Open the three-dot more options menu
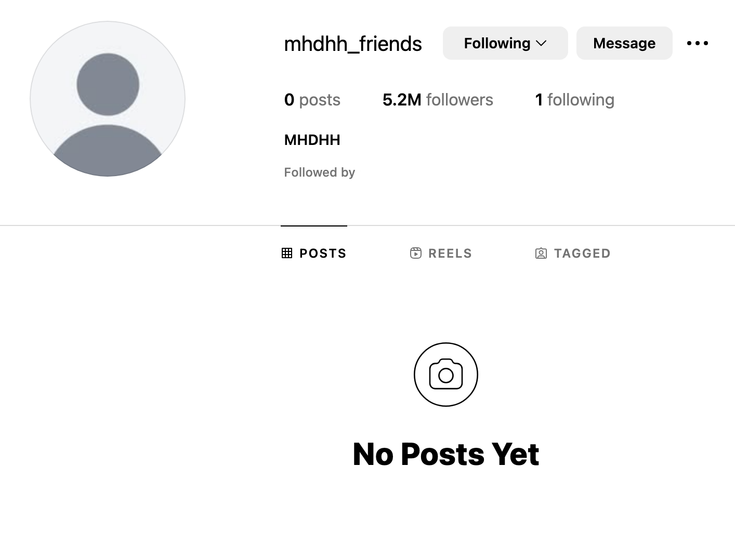735x546 pixels. [x=697, y=43]
